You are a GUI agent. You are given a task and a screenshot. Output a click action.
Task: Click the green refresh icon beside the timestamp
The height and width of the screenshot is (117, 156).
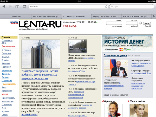[x=97, y=22]
